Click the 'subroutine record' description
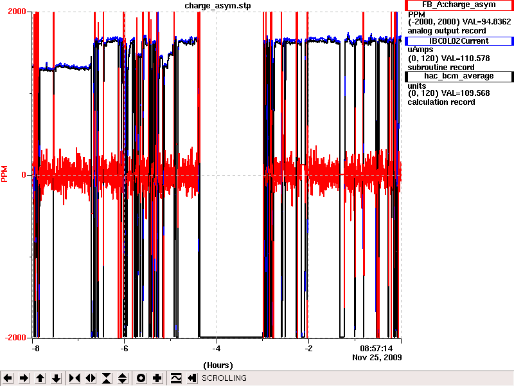Viewport: 514px width, 386px height. click(441, 68)
